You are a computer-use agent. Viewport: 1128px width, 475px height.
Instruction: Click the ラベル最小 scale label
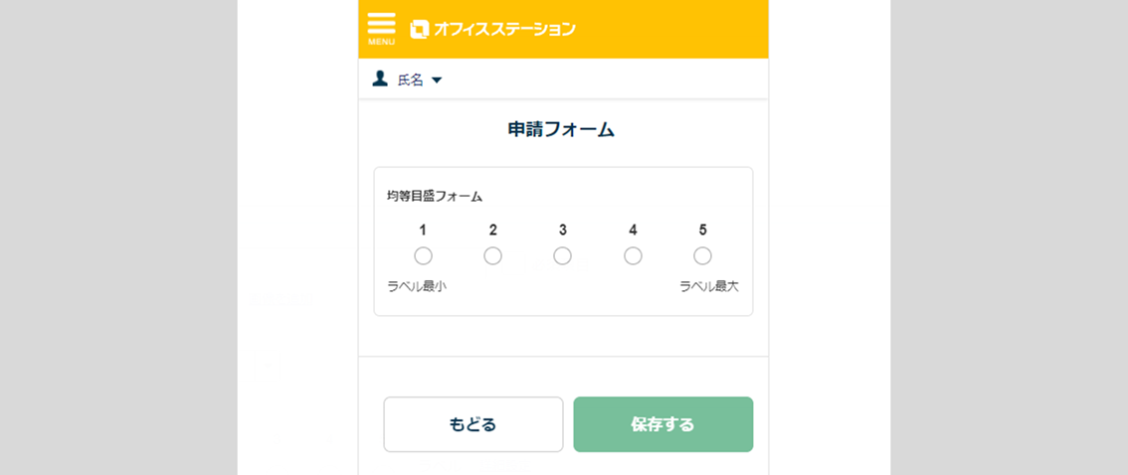[x=417, y=286]
